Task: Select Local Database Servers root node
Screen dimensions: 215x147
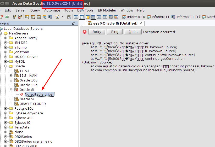Action: [x=23, y=28]
